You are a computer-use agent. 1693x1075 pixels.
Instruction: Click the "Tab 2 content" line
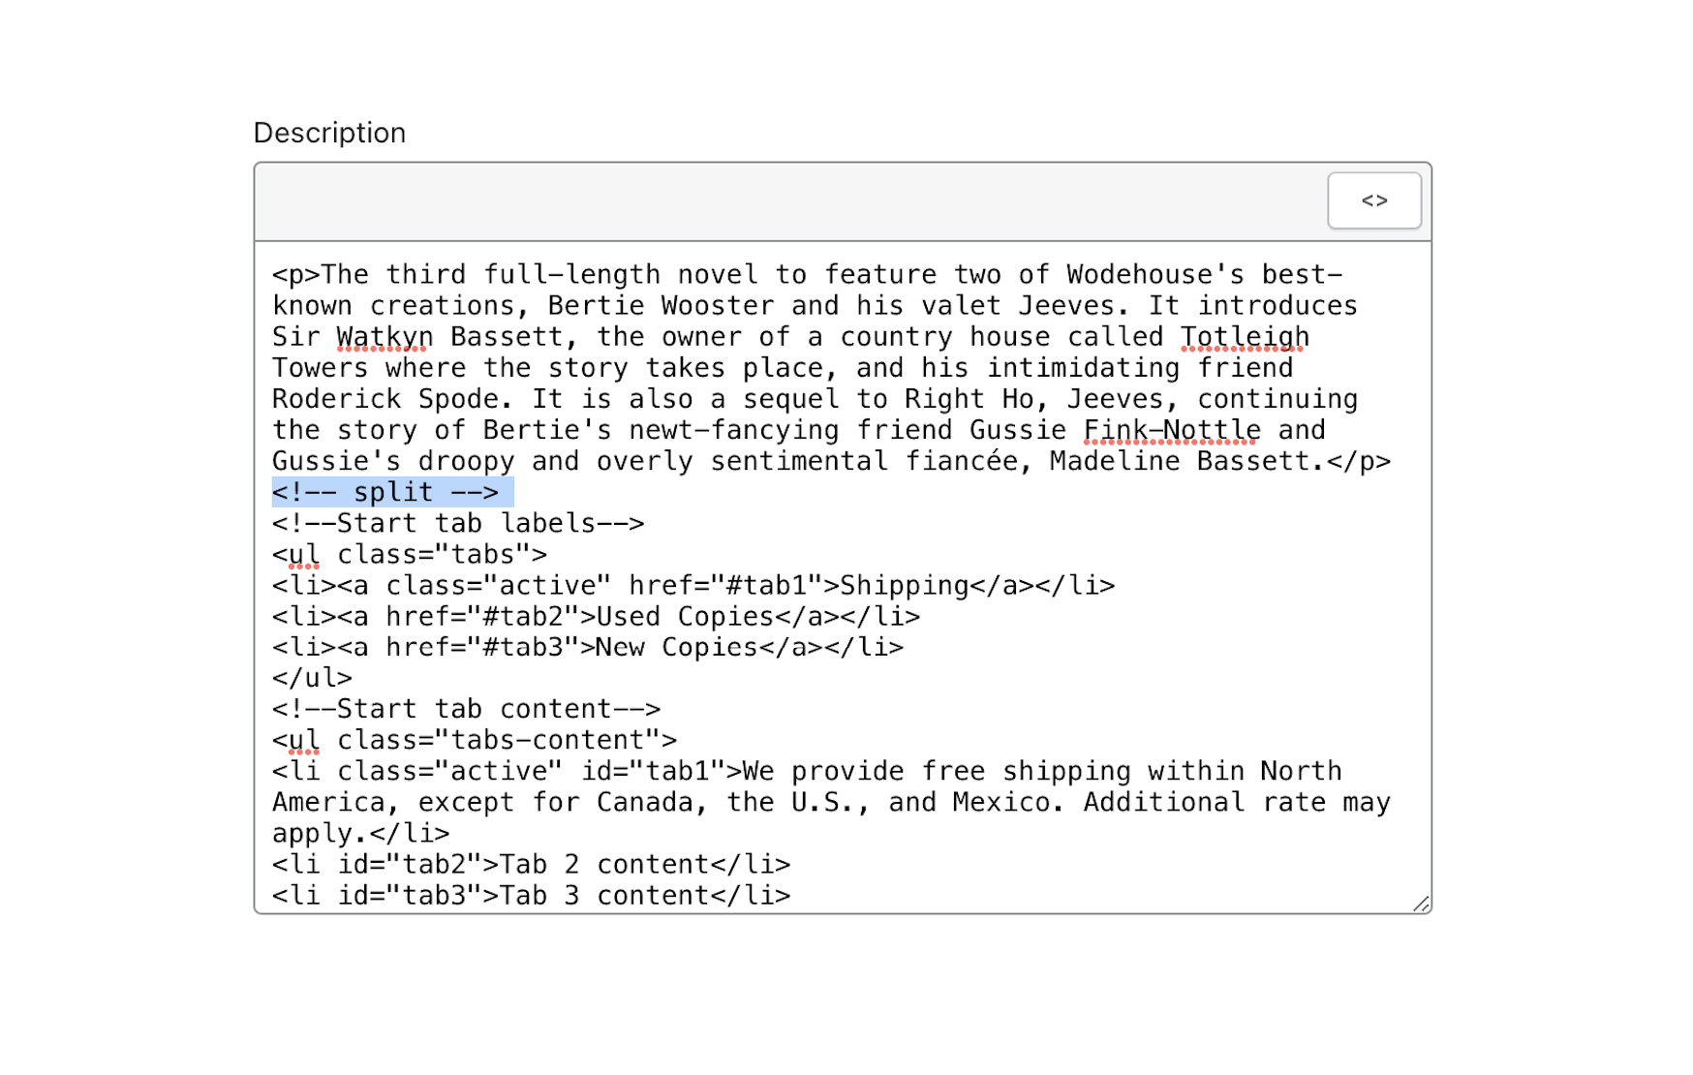tap(531, 864)
